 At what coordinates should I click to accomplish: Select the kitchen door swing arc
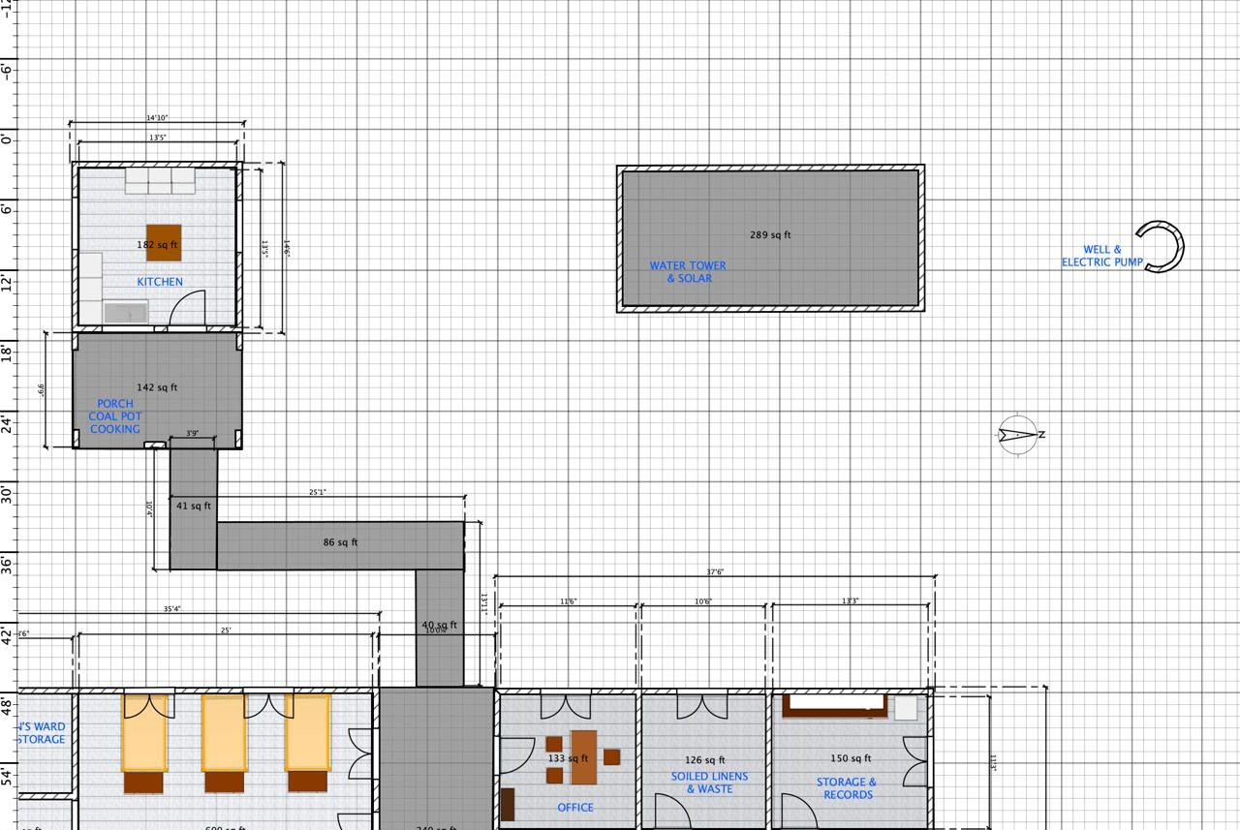coord(188,308)
